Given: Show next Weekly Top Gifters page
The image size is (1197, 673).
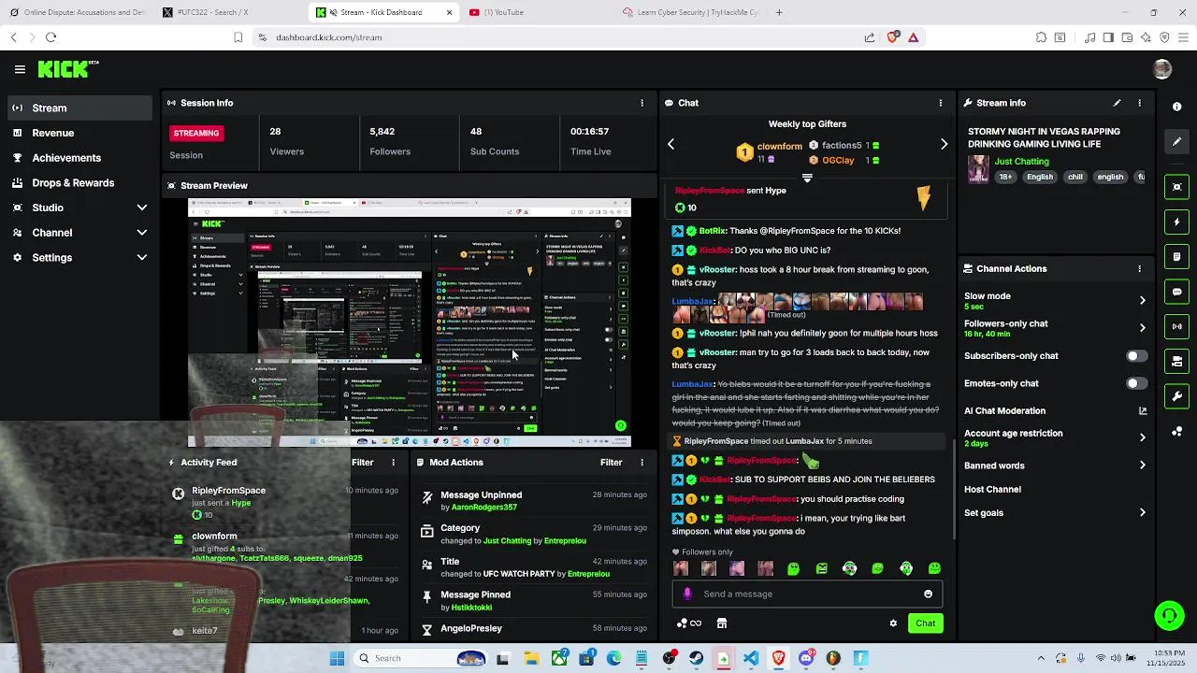Looking at the screenshot, I should [x=944, y=144].
